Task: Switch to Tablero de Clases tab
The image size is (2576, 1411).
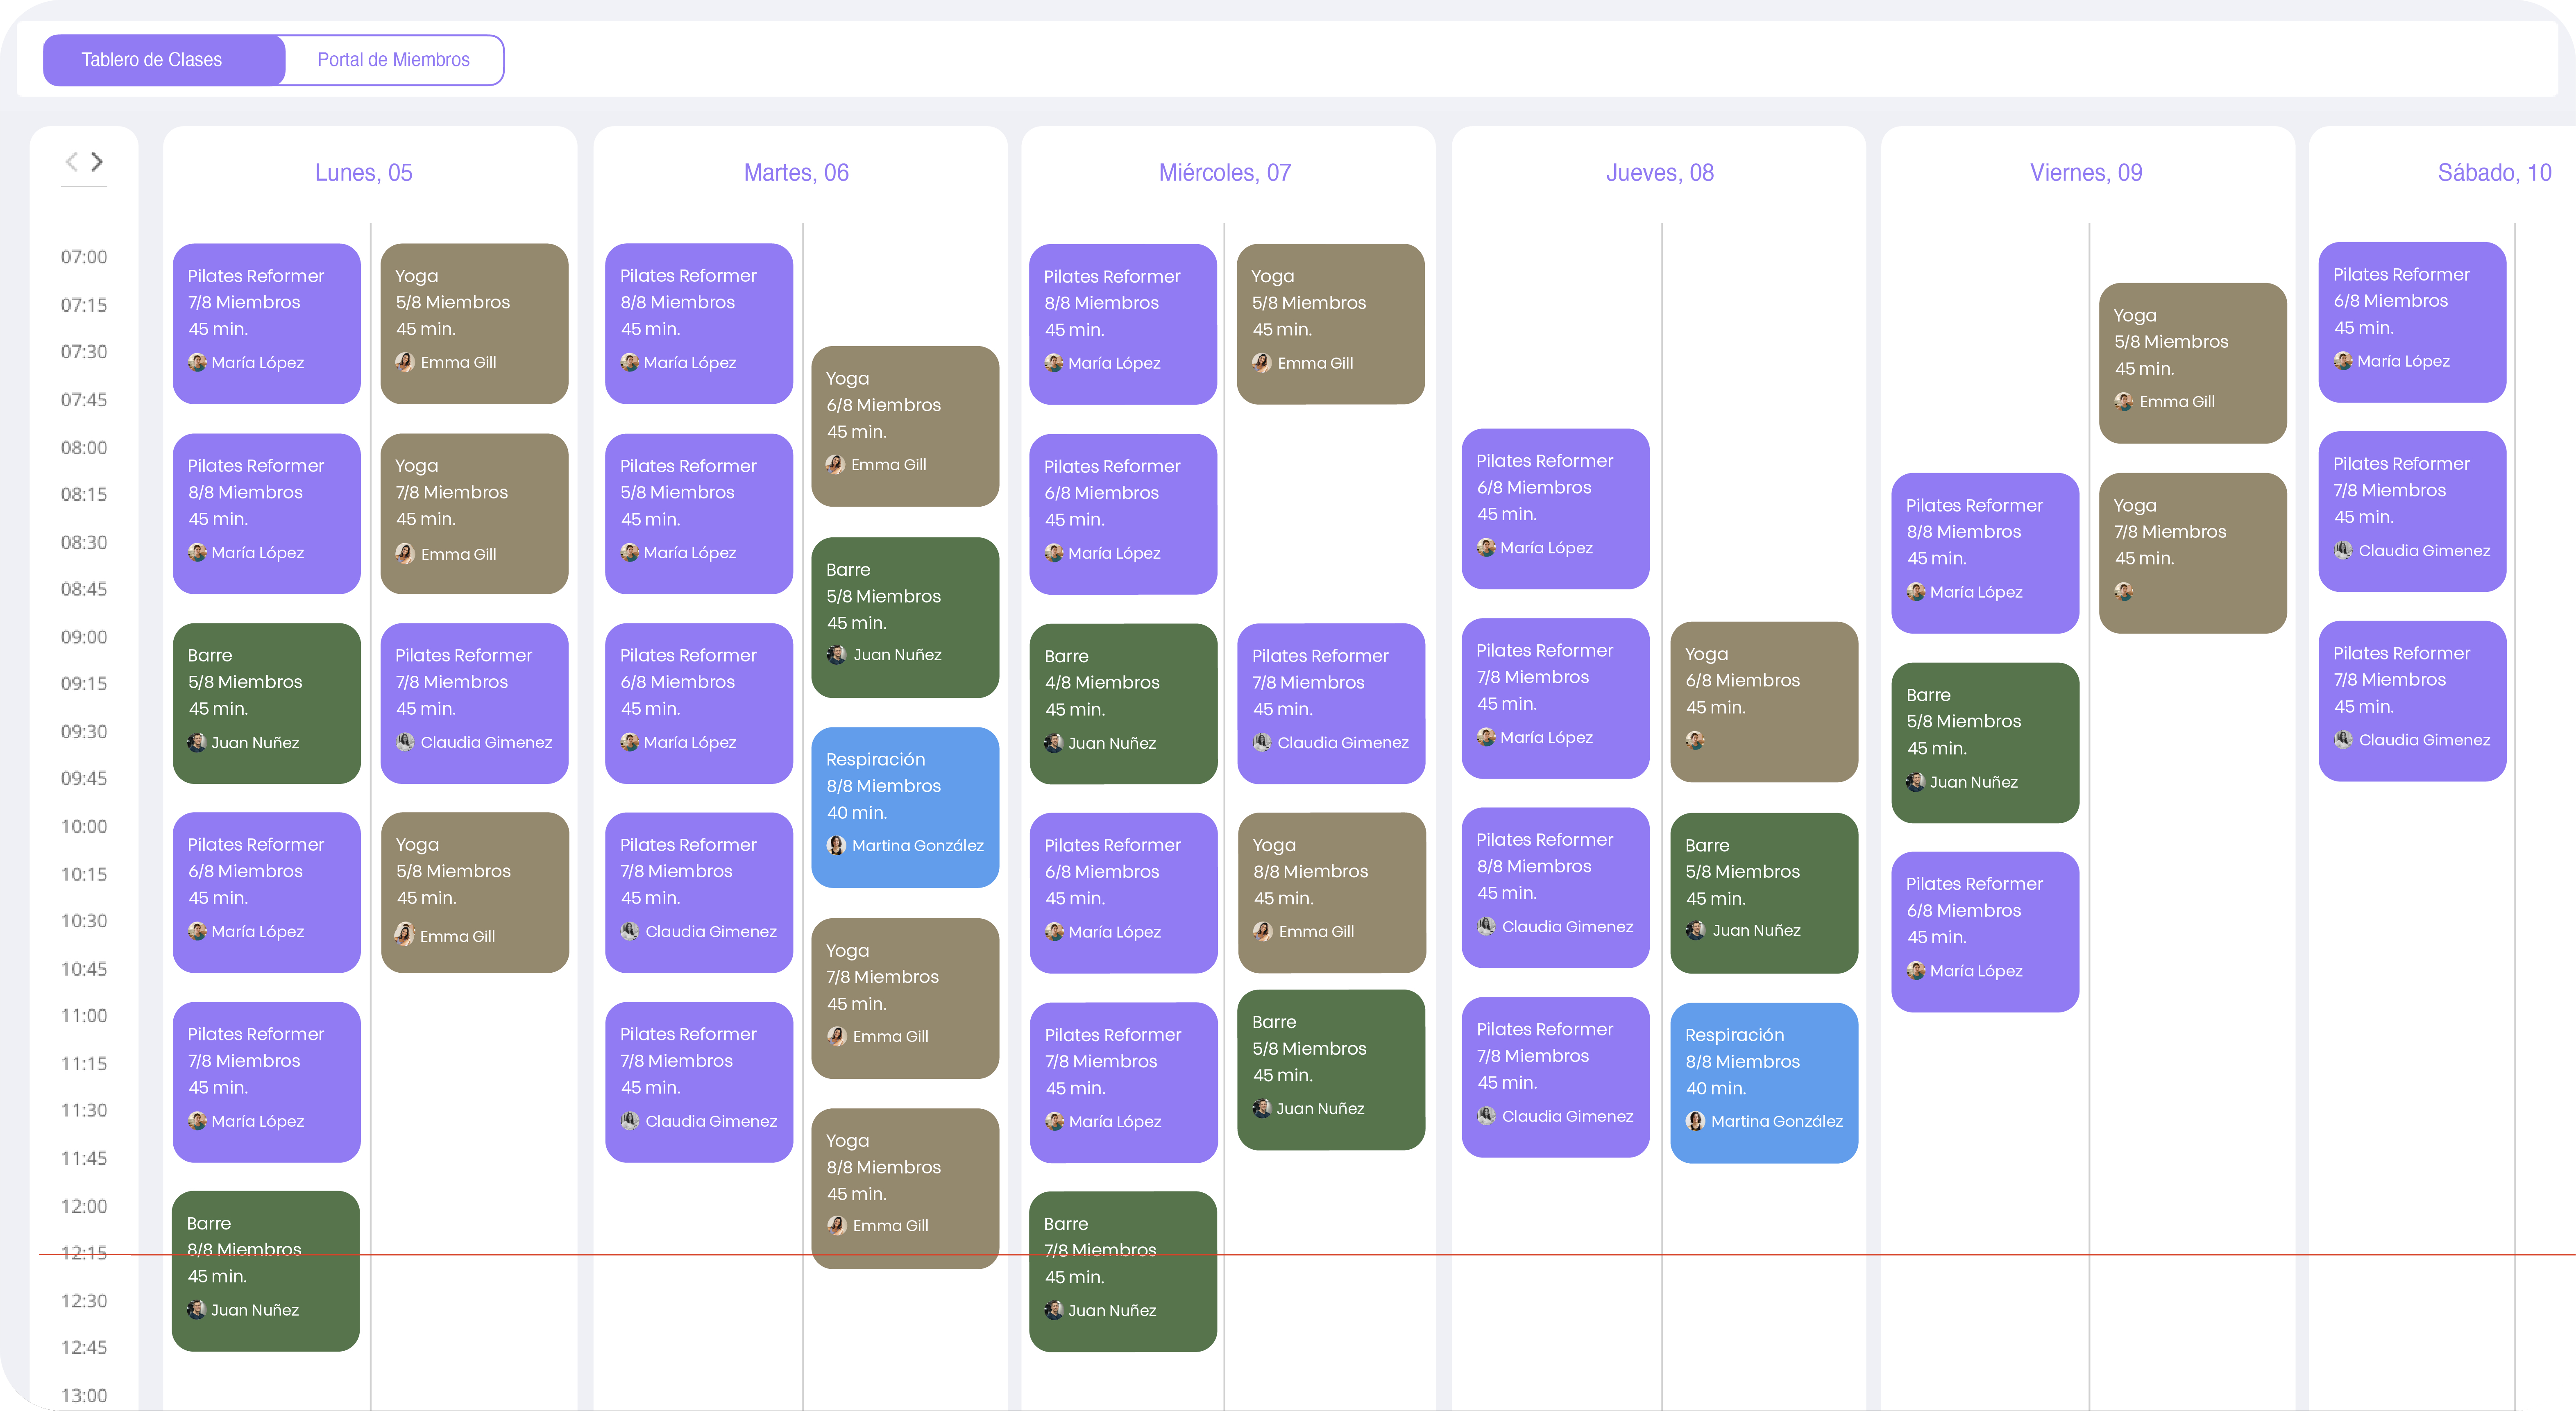Action: click(x=152, y=60)
